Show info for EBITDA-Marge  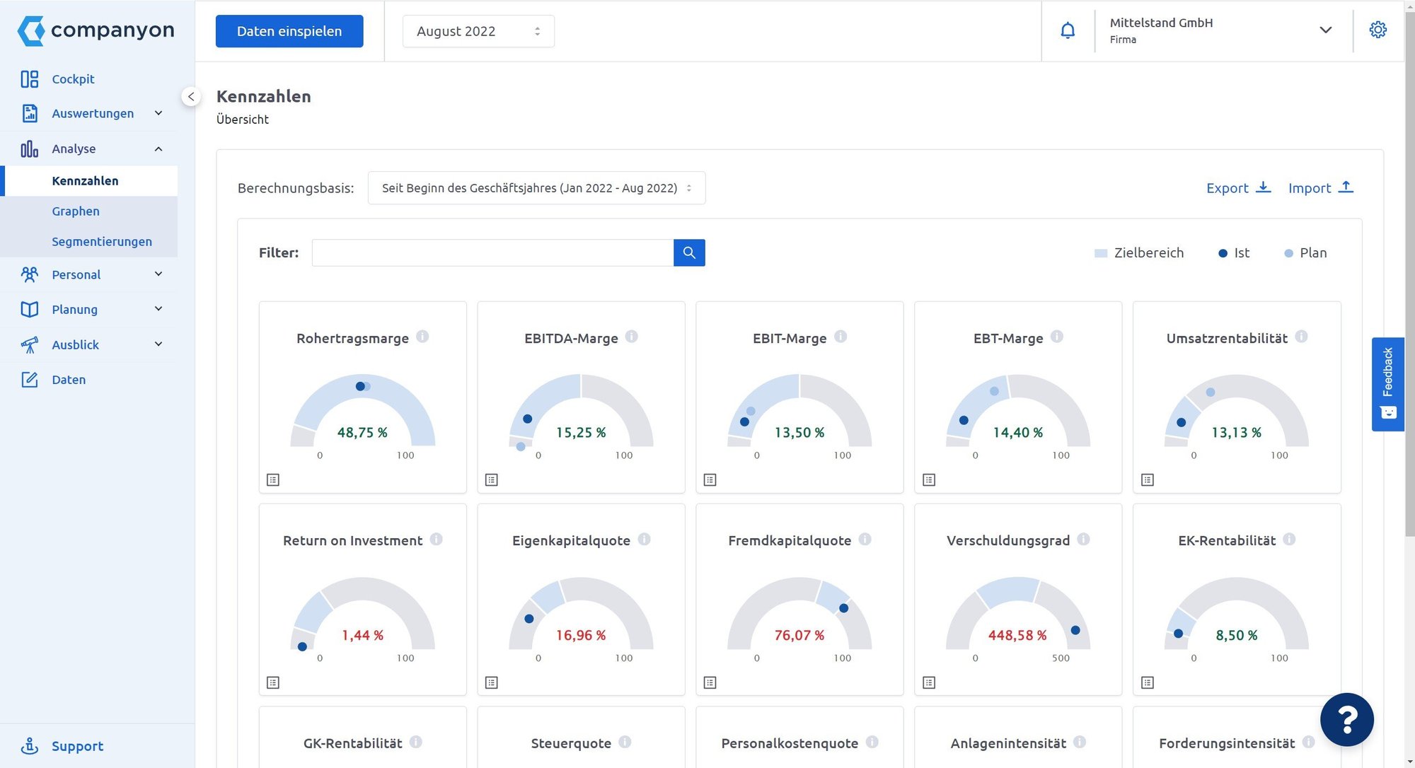pyautogui.click(x=632, y=337)
